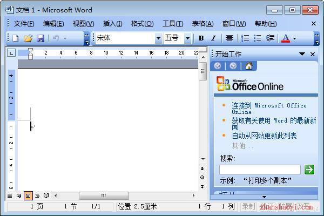Open the font size dropdown 五号

[x=187, y=38]
